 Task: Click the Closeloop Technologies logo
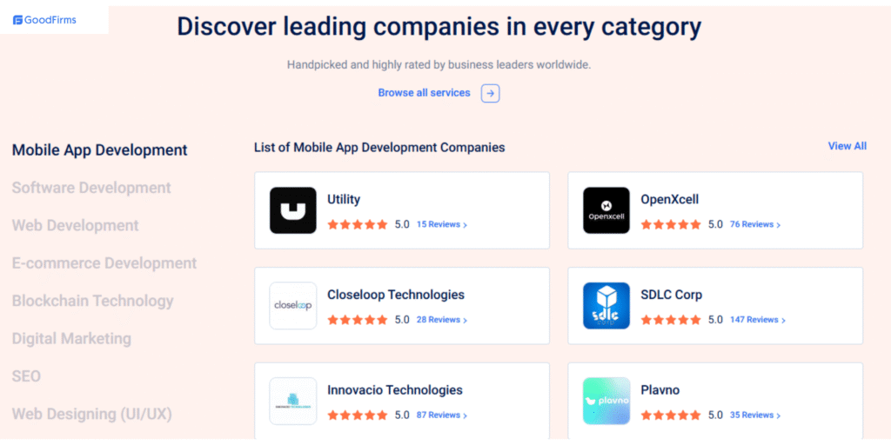293,306
